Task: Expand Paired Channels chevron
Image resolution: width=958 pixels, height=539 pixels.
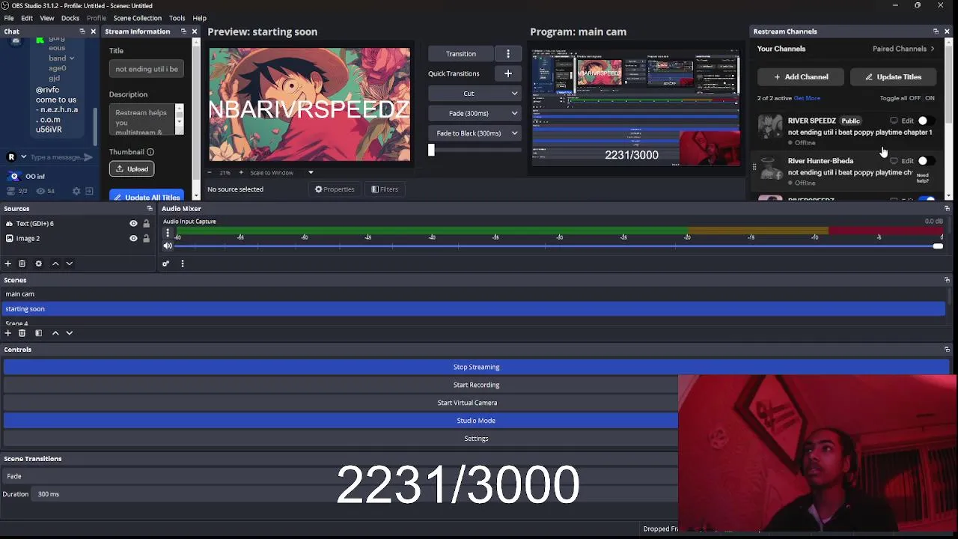Action: pos(932,49)
